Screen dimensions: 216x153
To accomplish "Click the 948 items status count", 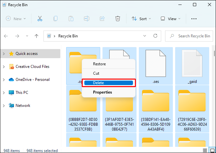I will coord(12,151).
